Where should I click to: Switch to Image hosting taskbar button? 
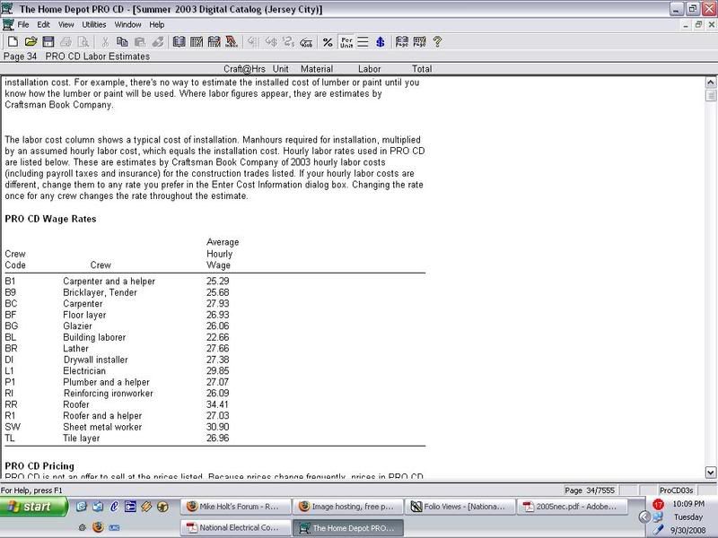click(348, 507)
